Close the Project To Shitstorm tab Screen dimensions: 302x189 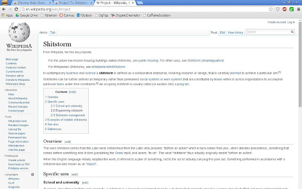(91, 3)
